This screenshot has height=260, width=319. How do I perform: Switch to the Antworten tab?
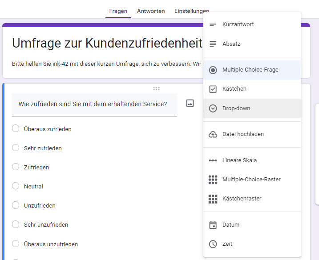151,11
